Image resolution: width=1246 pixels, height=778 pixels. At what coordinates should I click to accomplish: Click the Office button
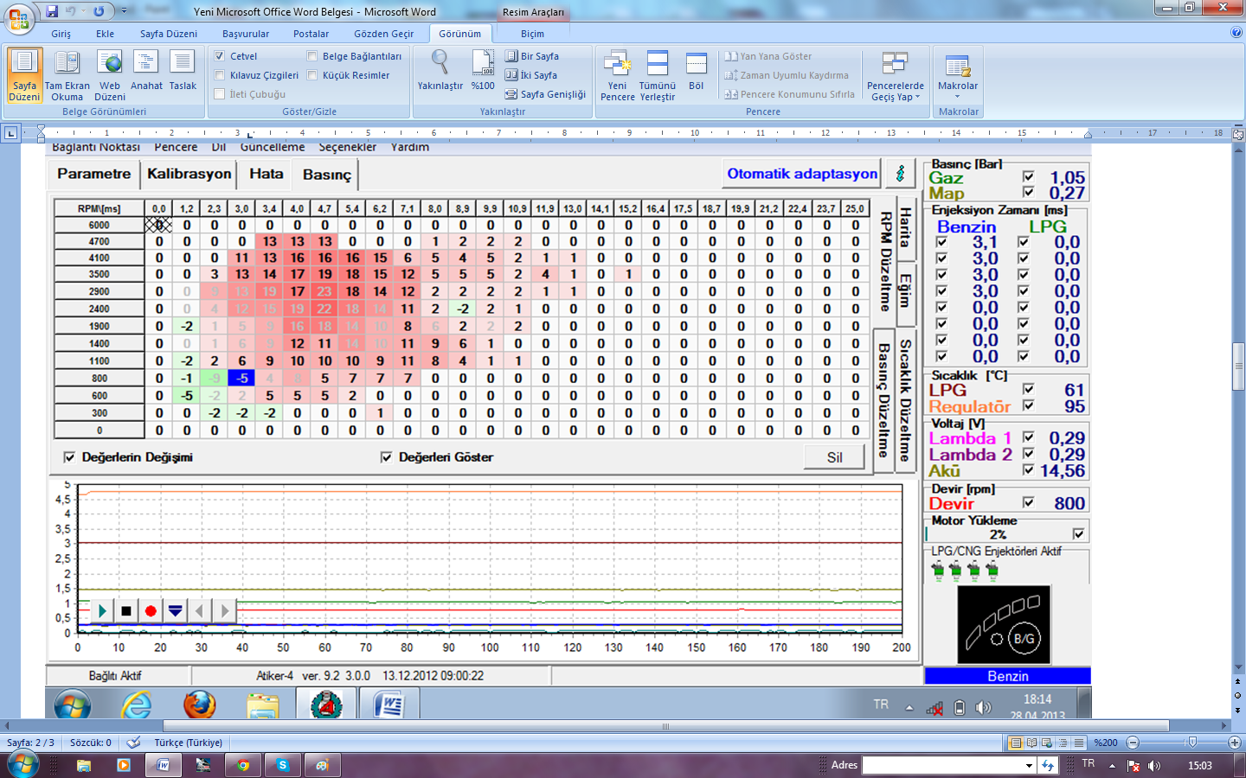coord(19,17)
